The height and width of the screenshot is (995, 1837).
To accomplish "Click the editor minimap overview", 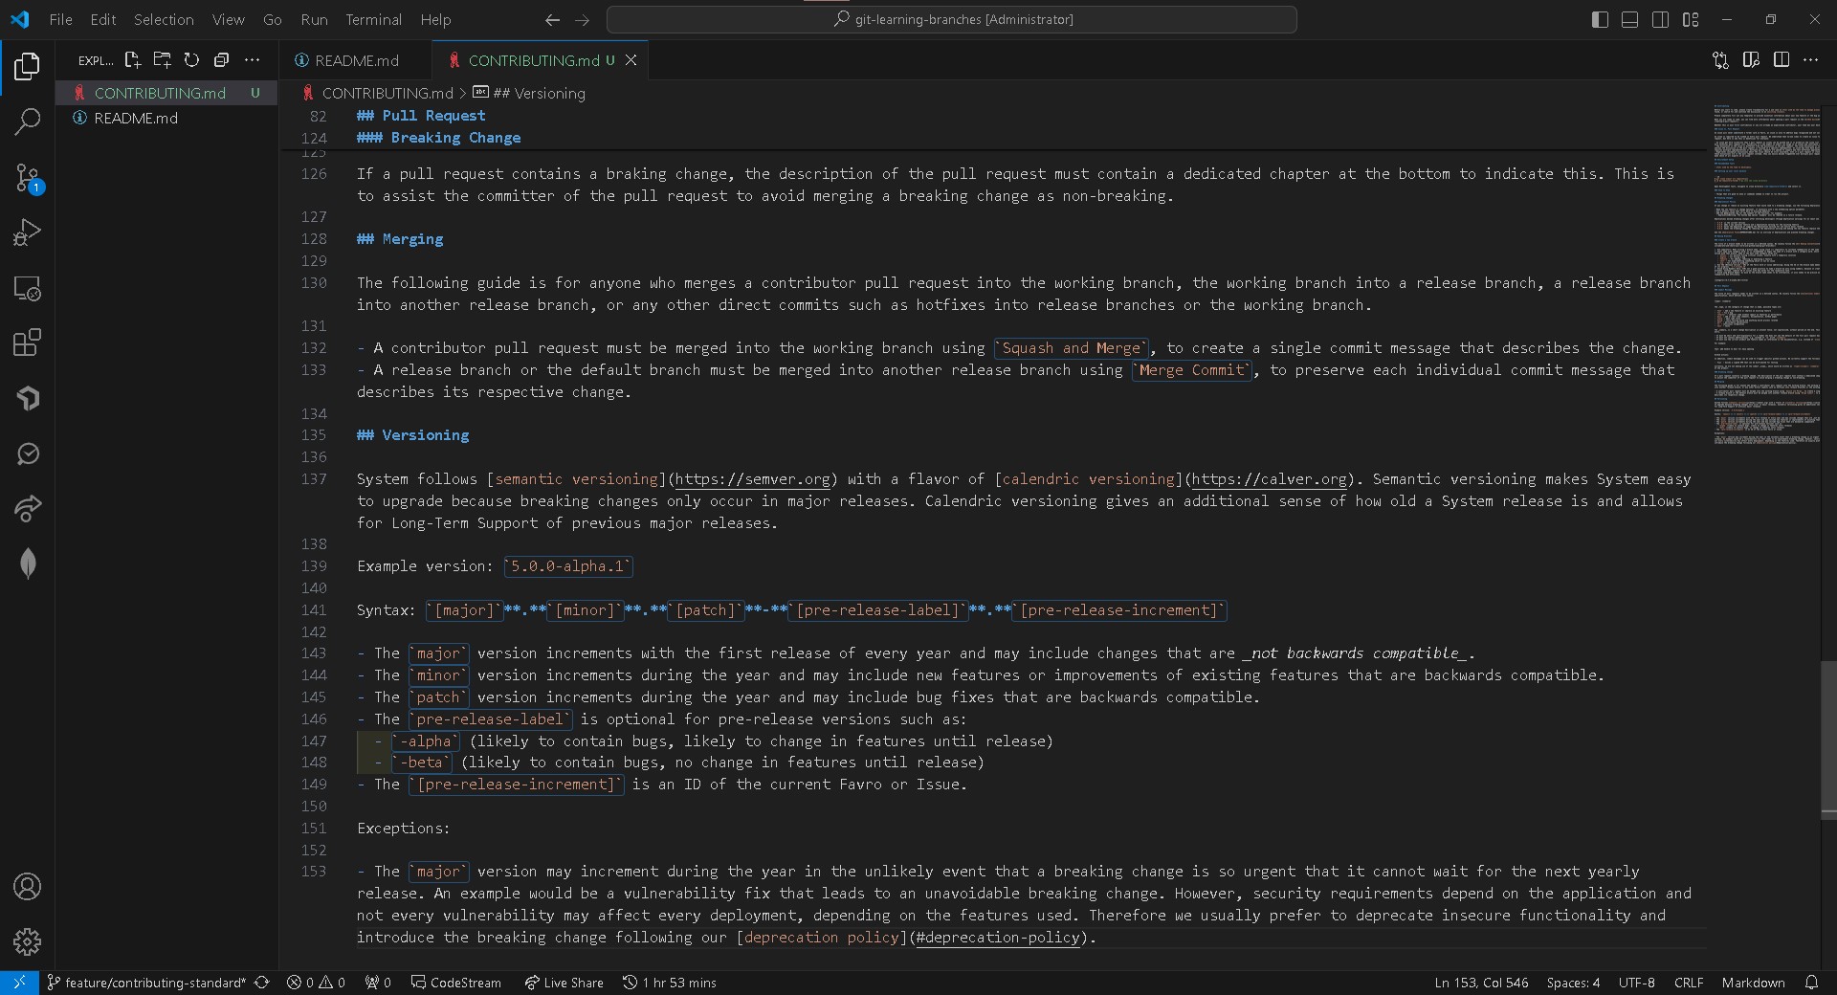I will click(1766, 276).
